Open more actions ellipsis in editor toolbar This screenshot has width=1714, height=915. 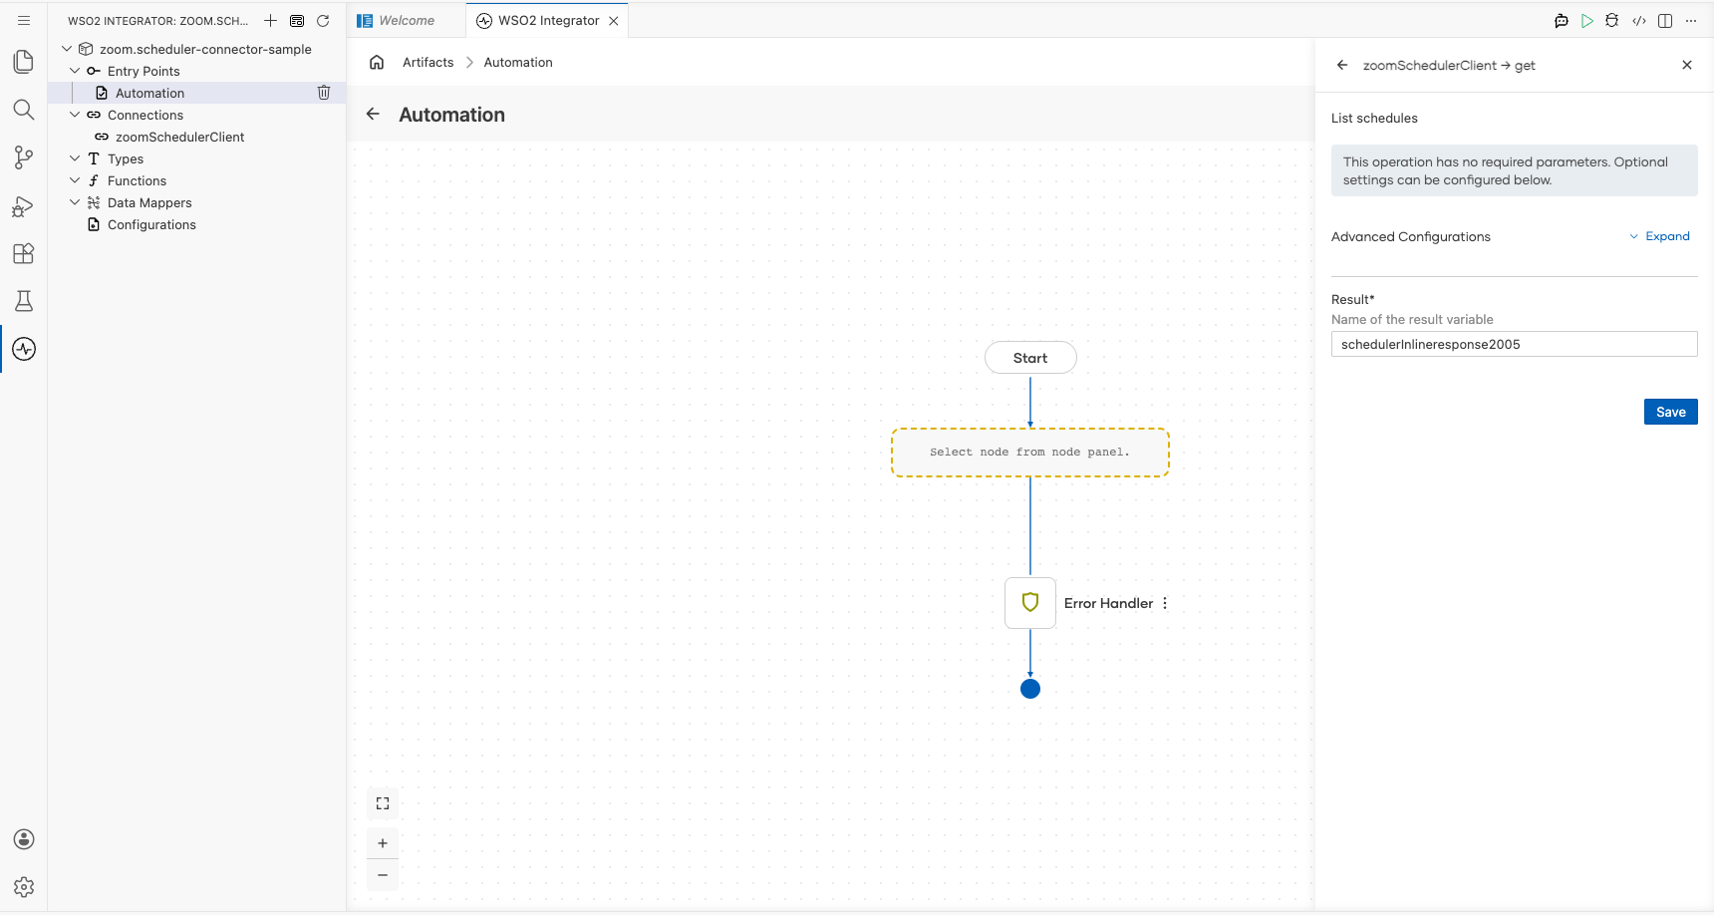tap(1691, 20)
